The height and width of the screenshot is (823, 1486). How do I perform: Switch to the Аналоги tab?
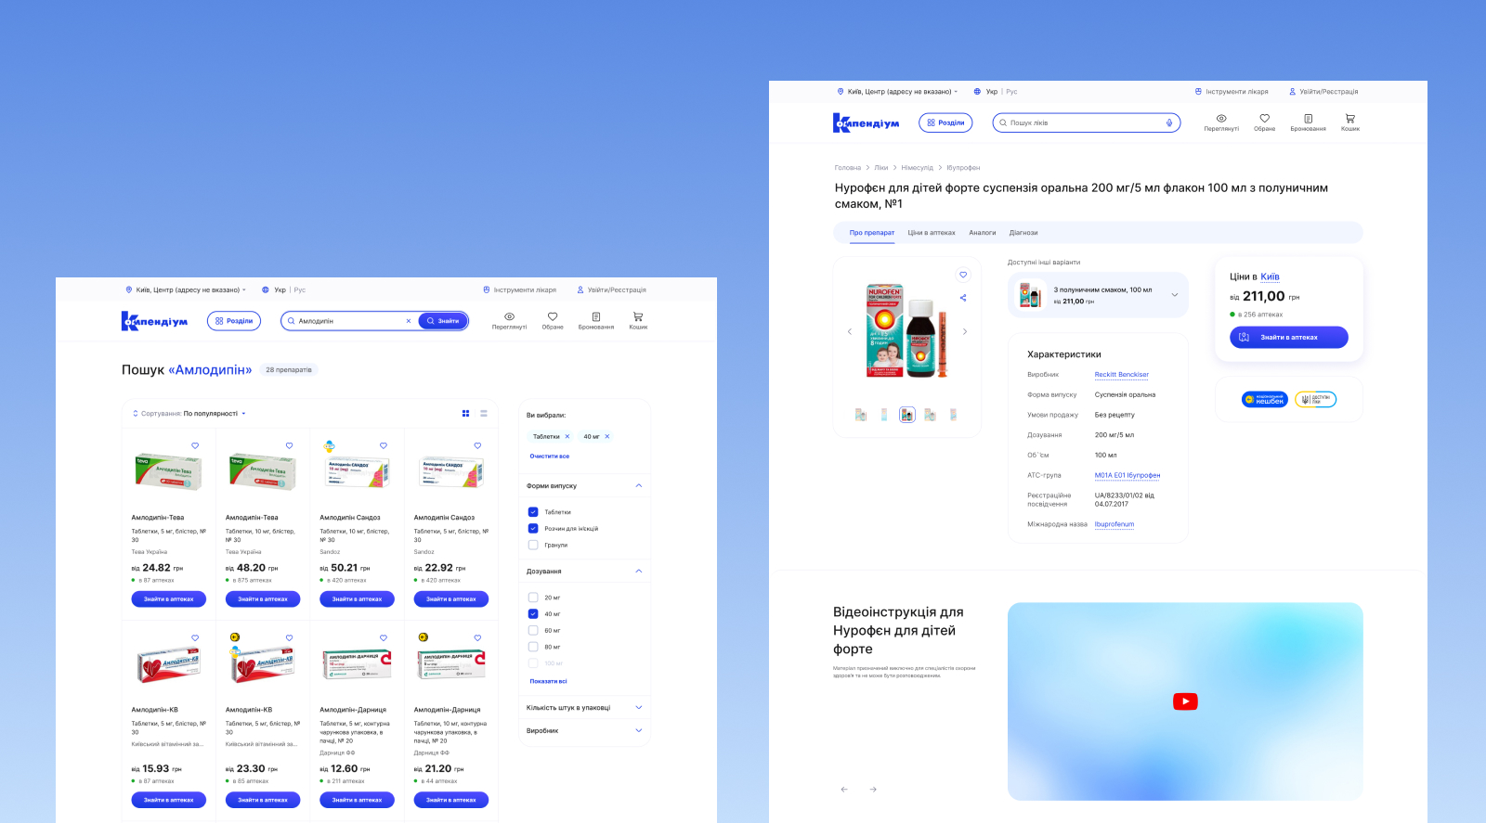983,233
